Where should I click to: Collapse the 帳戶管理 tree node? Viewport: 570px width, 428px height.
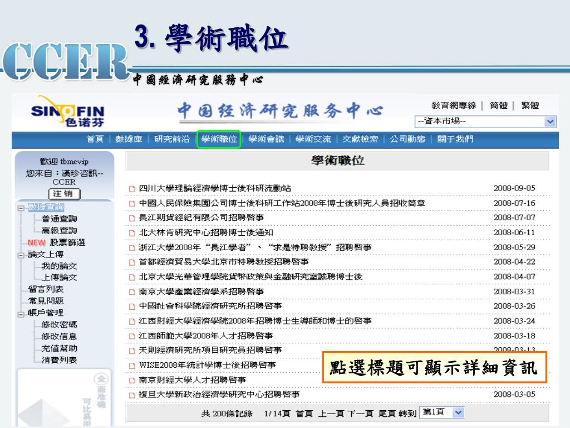tap(21, 314)
